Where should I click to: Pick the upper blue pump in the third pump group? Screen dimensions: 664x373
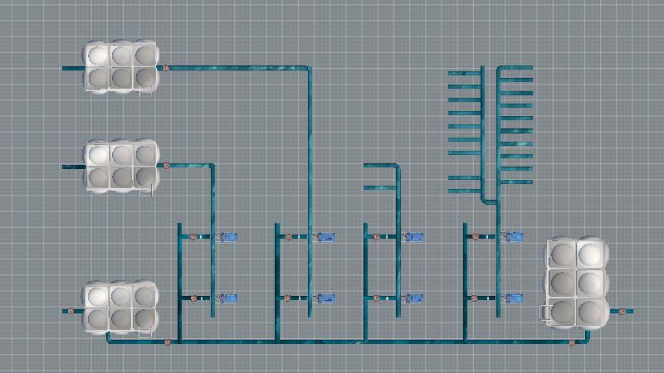click(415, 237)
